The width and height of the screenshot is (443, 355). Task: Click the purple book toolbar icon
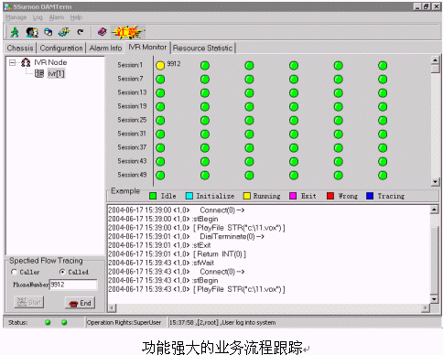tap(103, 31)
